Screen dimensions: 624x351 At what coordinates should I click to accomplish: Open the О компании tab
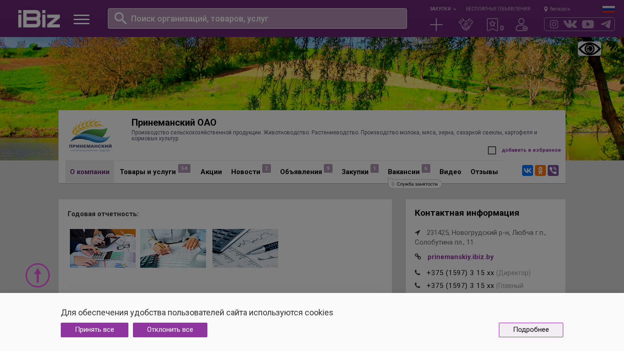pos(90,172)
